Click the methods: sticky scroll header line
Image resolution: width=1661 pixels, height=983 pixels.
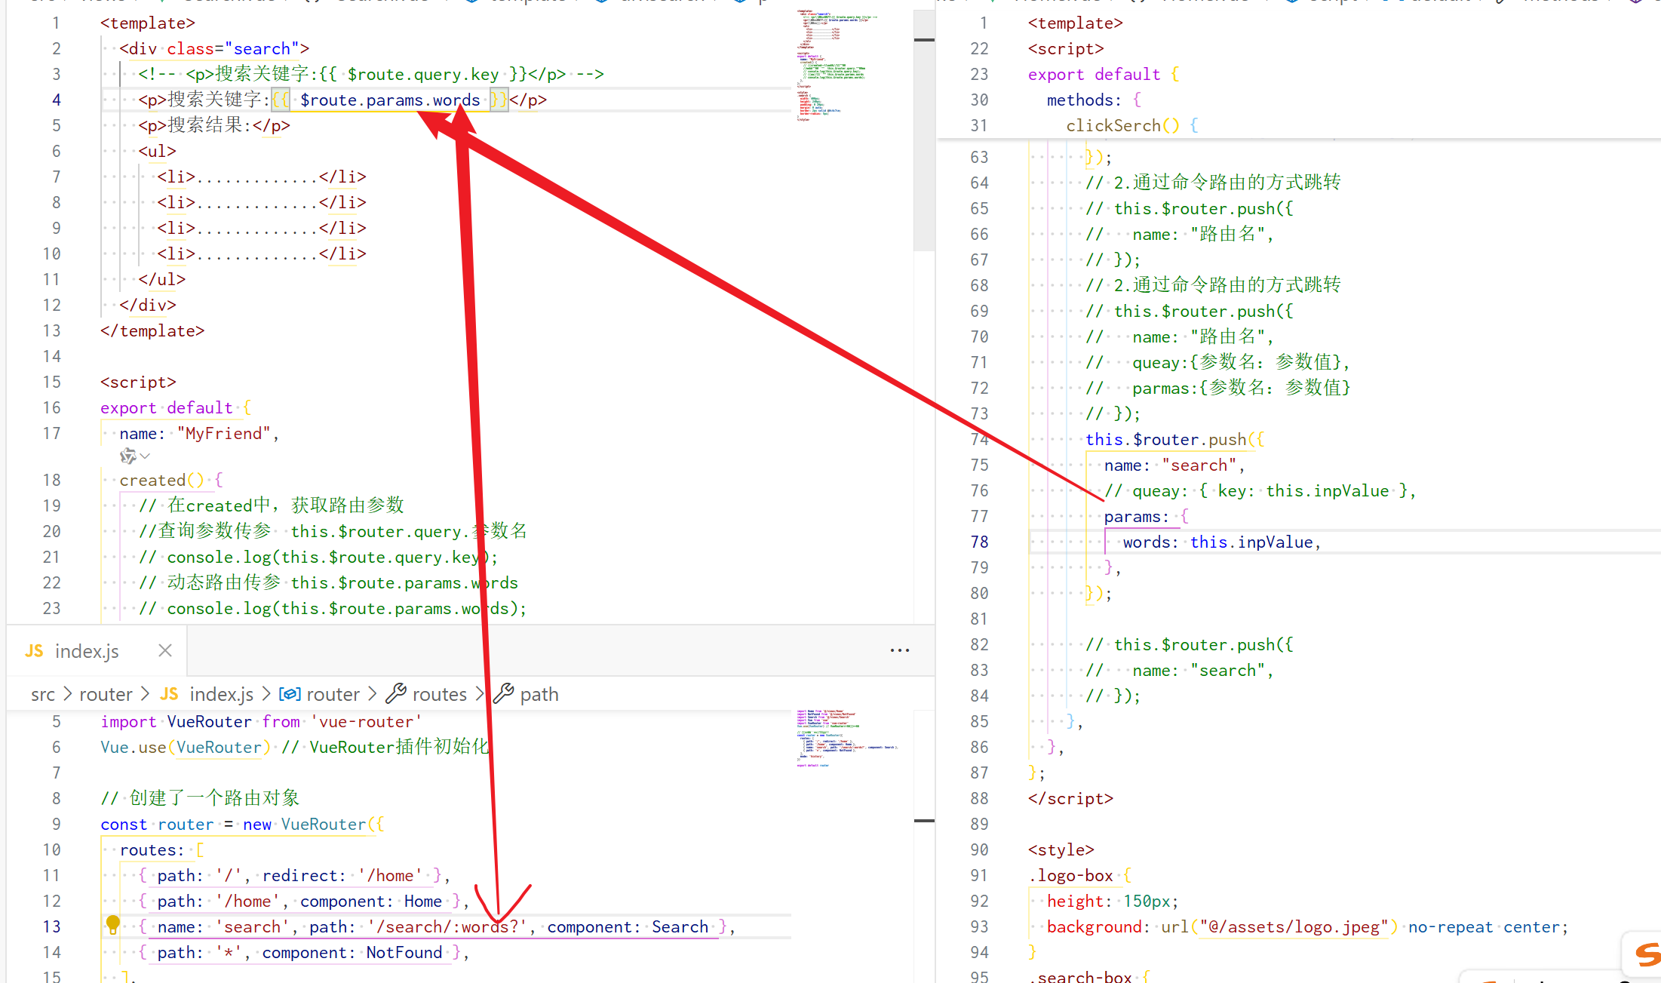tap(1083, 100)
